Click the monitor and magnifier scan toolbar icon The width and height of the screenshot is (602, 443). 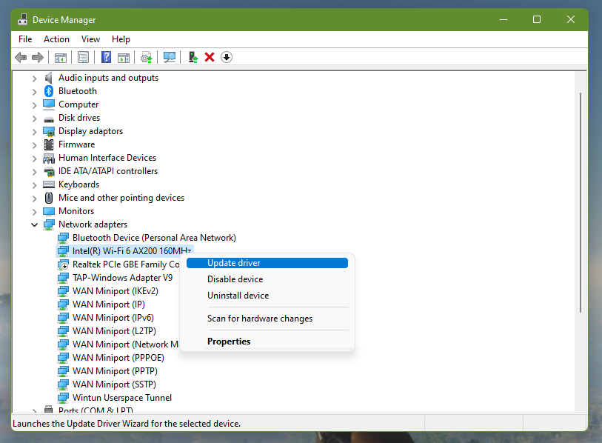click(170, 57)
